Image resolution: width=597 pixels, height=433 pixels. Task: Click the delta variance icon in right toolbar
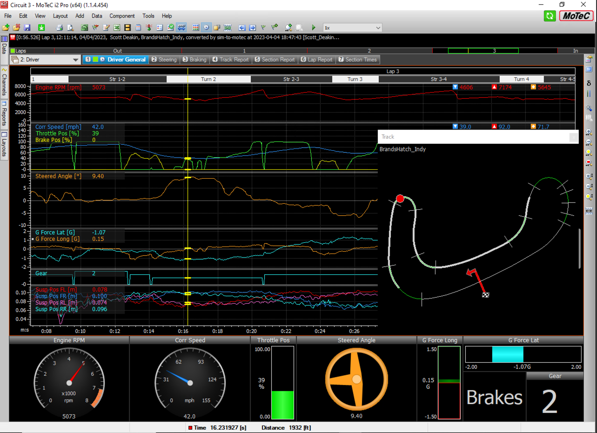589,83
